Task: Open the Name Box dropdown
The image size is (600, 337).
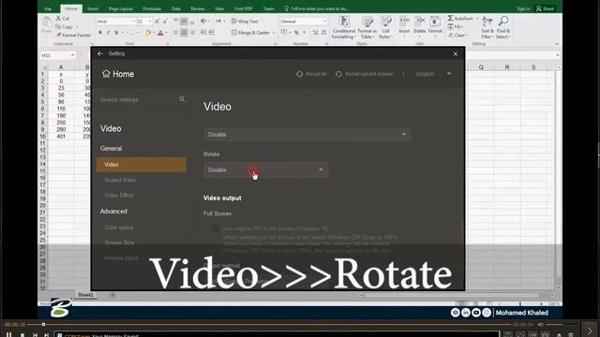Action: pos(73,55)
